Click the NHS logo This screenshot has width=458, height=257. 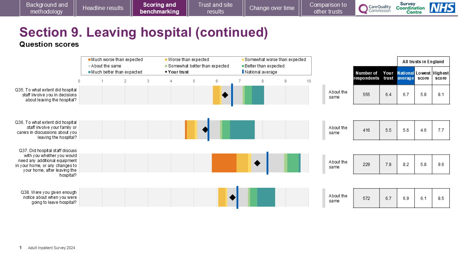click(442, 8)
